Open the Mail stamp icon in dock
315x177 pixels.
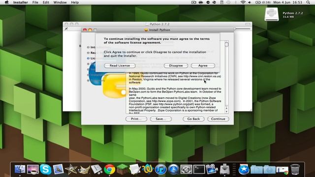coord(58,169)
